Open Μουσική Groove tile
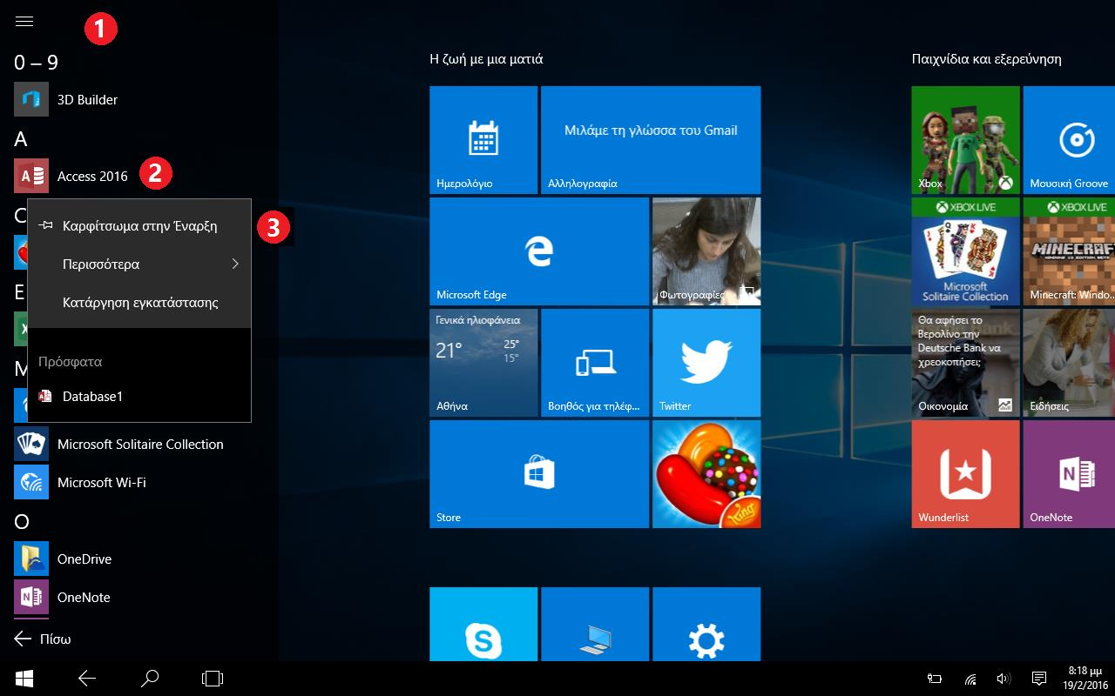The image size is (1115, 696). coord(1069,140)
